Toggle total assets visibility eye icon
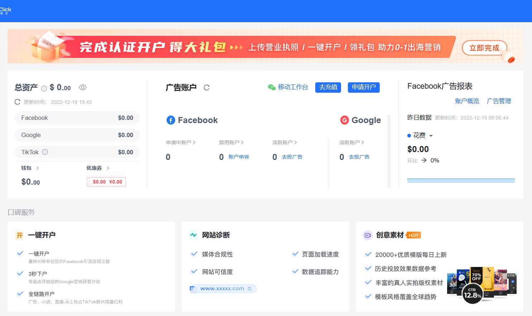The image size is (532, 316). click(83, 87)
